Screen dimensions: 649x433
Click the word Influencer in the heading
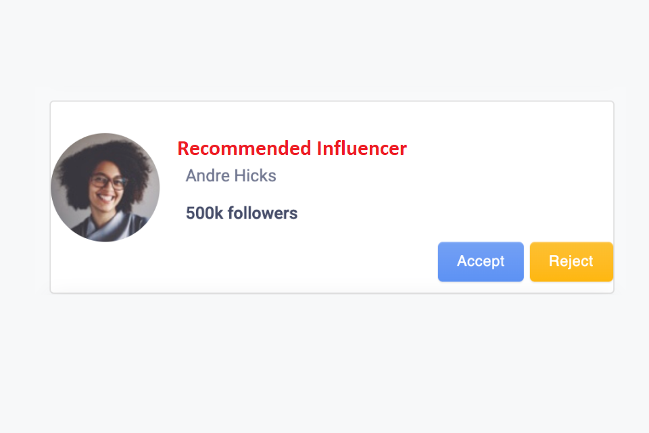point(362,148)
